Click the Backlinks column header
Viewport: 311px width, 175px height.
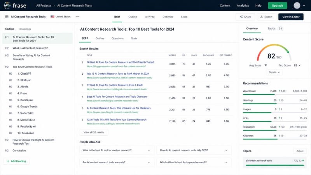point(208,55)
